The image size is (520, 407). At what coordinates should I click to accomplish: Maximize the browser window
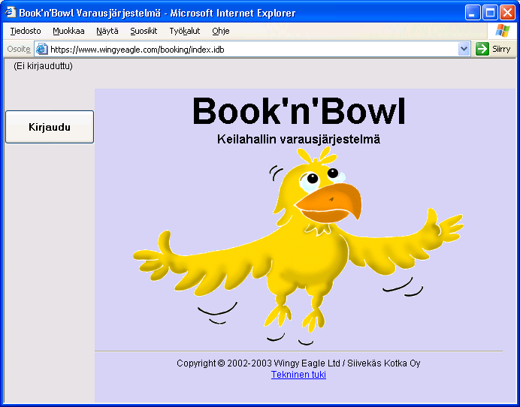click(490, 13)
